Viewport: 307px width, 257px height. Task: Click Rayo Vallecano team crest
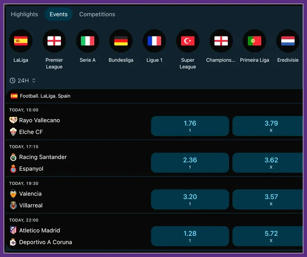13,120
